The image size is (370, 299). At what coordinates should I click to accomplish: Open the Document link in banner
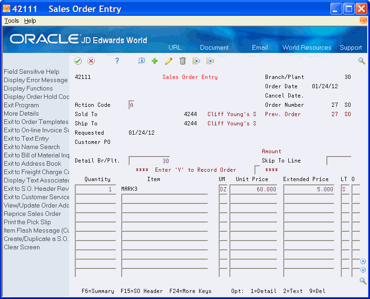click(x=214, y=47)
